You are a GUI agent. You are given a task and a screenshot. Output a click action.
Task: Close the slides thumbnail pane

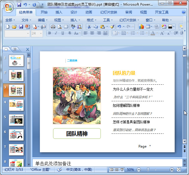tap(28, 49)
